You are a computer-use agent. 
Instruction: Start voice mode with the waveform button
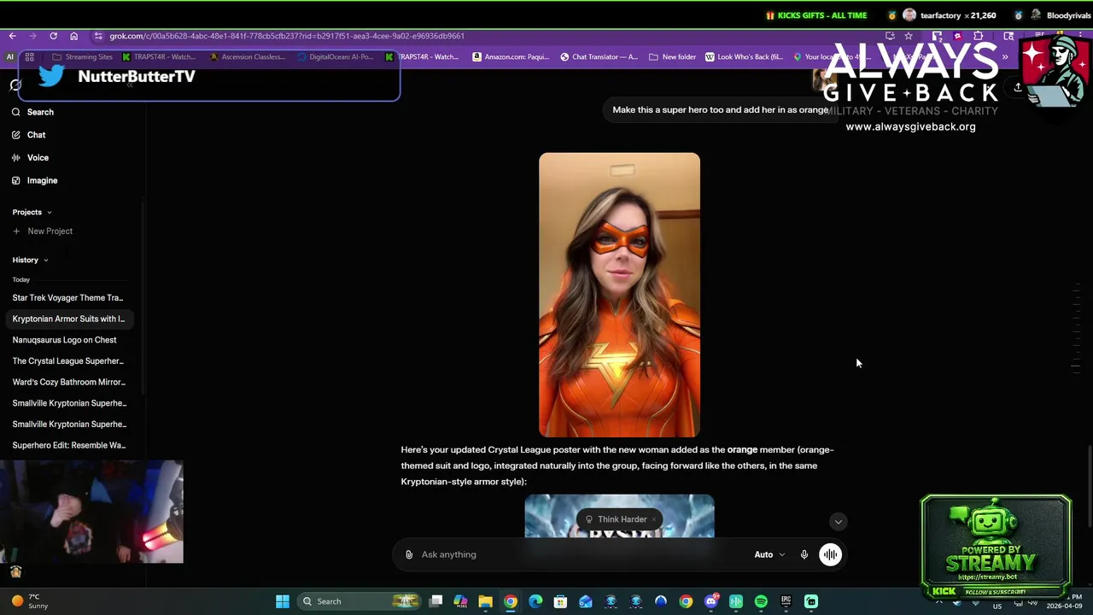click(x=830, y=554)
